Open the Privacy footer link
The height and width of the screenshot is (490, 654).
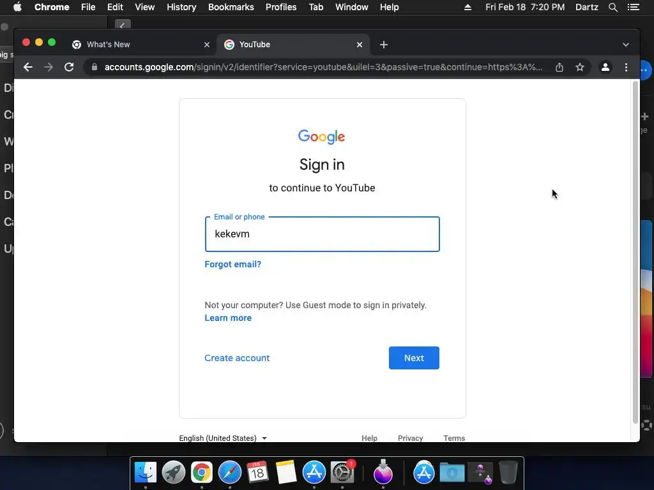[x=410, y=438]
